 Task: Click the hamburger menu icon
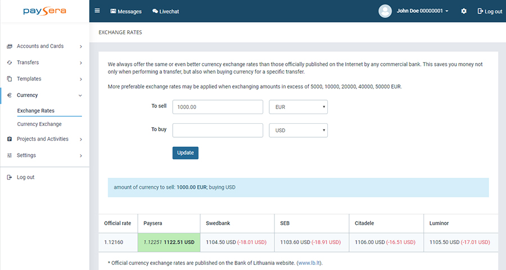[x=97, y=11]
